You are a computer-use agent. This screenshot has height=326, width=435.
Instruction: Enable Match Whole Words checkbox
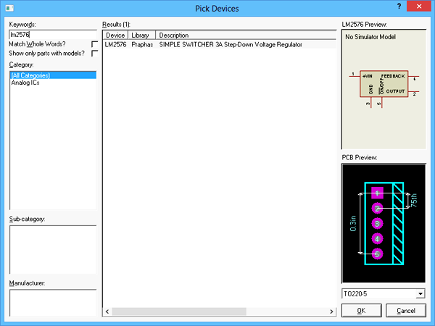click(x=94, y=44)
